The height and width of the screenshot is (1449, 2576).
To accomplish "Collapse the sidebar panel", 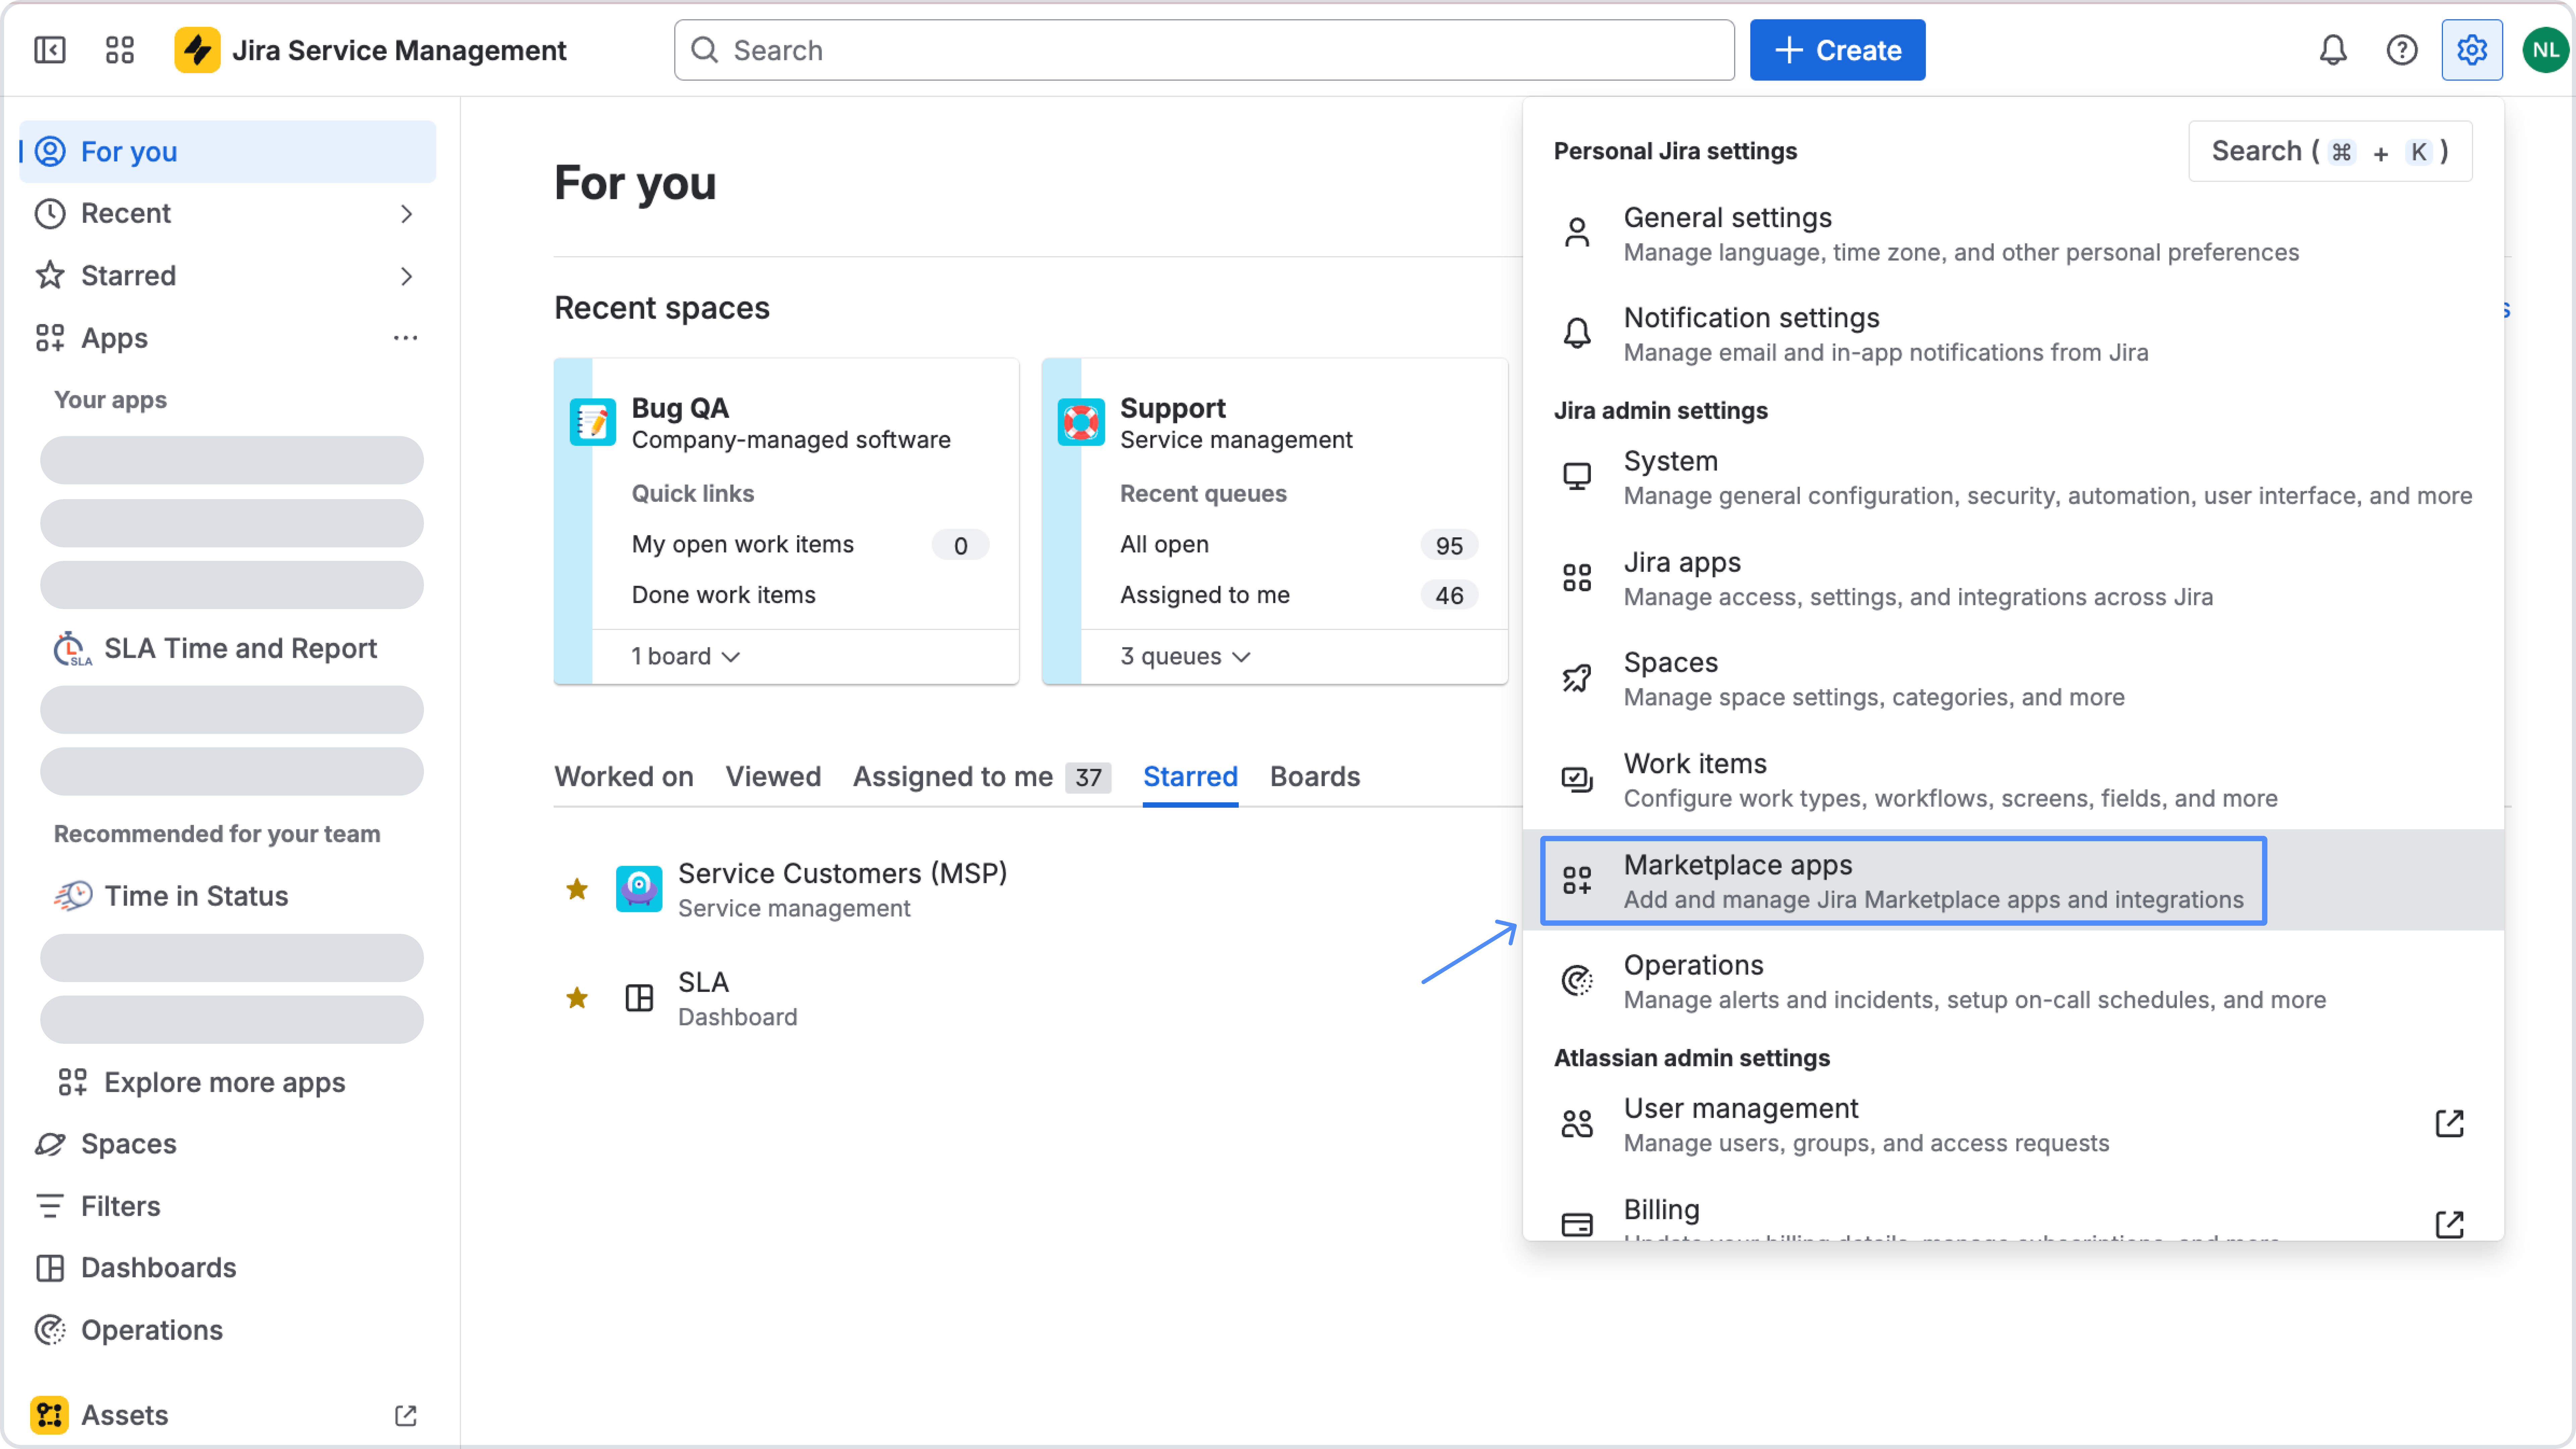I will coord(50,49).
